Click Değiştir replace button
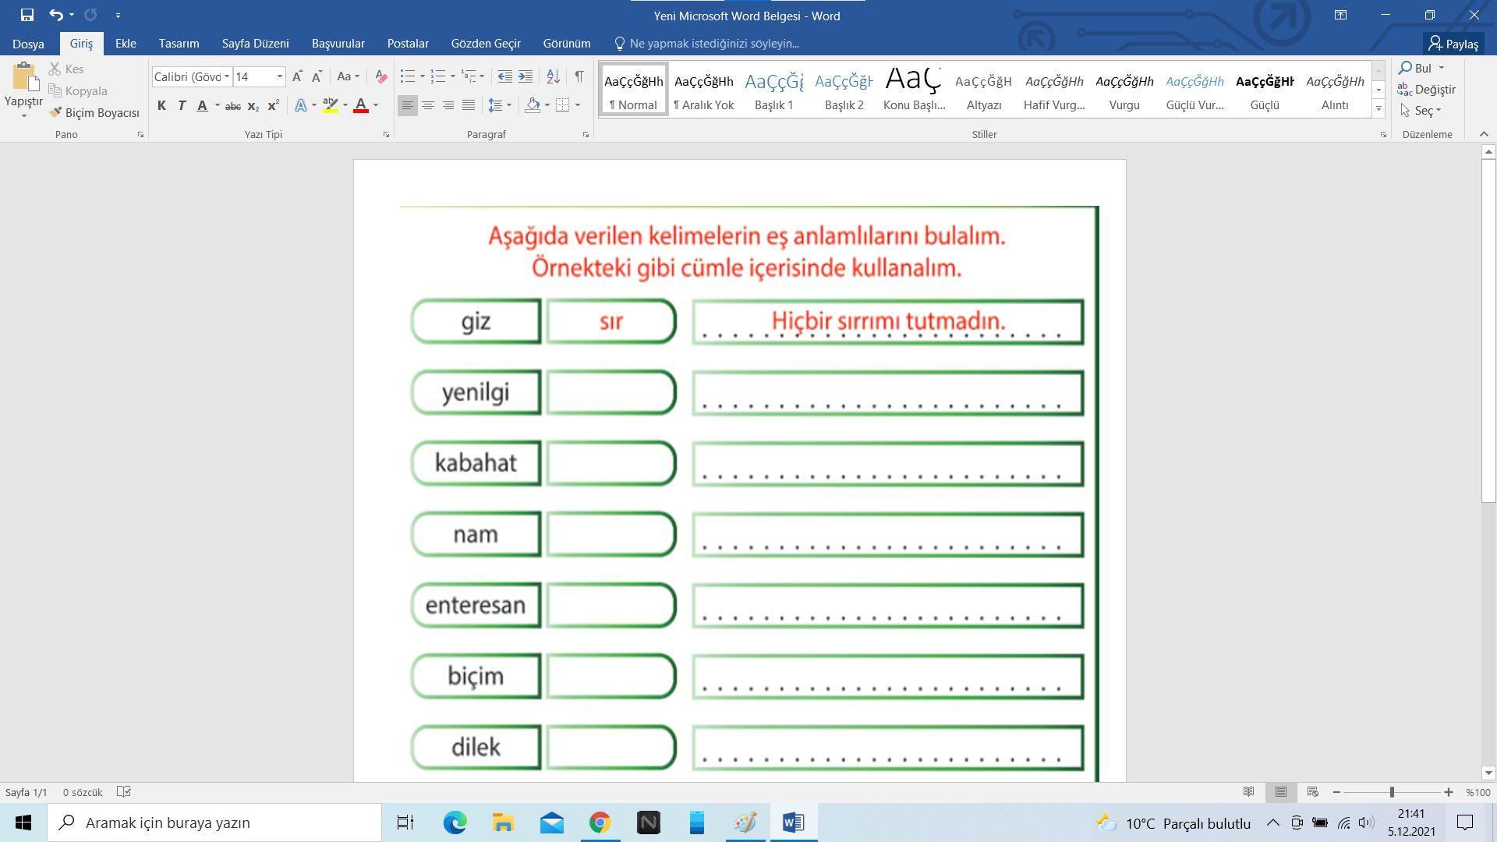The image size is (1497, 842). pyautogui.click(x=1427, y=90)
